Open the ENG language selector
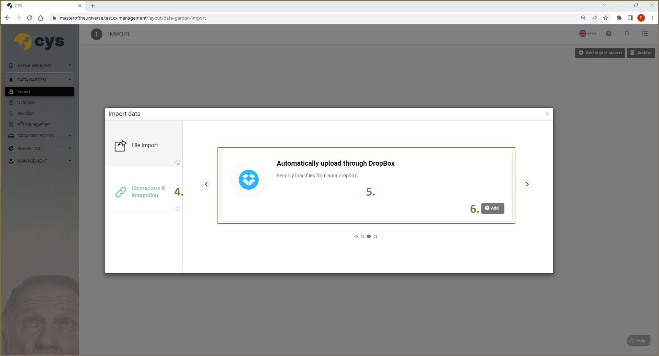Image resolution: width=659 pixels, height=356 pixels. click(588, 34)
